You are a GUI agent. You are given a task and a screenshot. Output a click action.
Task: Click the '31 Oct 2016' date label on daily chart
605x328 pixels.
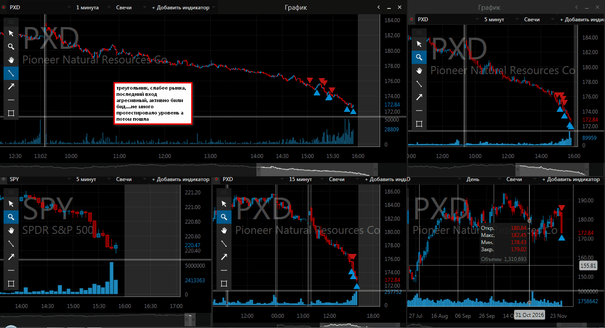(529, 315)
